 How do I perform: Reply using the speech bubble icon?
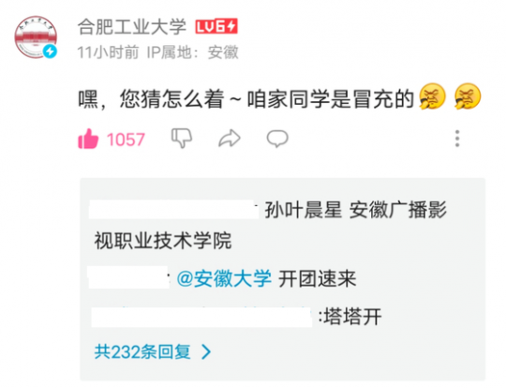click(x=277, y=139)
